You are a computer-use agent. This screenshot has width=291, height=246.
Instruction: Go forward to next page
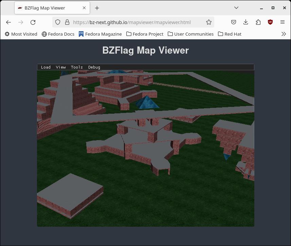21,22
